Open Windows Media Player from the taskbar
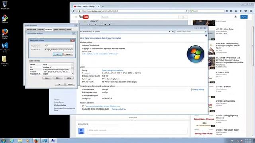The height and width of the screenshot is (143, 255). (x=28, y=141)
